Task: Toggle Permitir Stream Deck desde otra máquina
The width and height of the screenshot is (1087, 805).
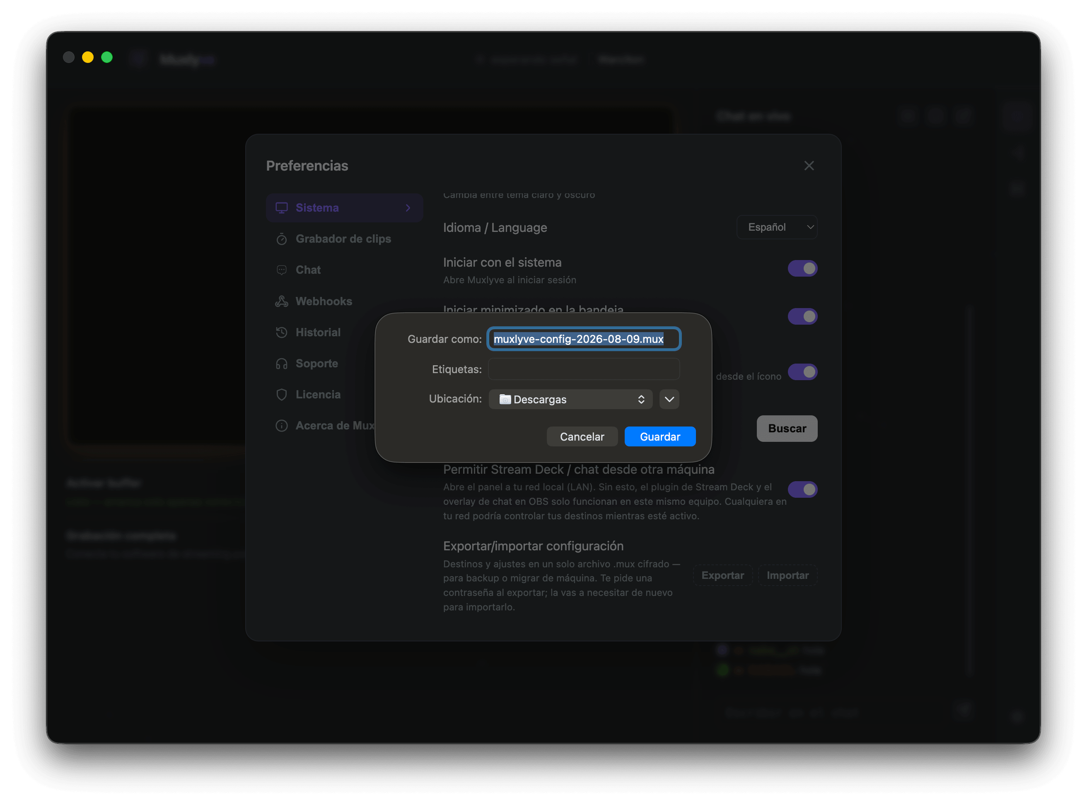Action: 802,489
